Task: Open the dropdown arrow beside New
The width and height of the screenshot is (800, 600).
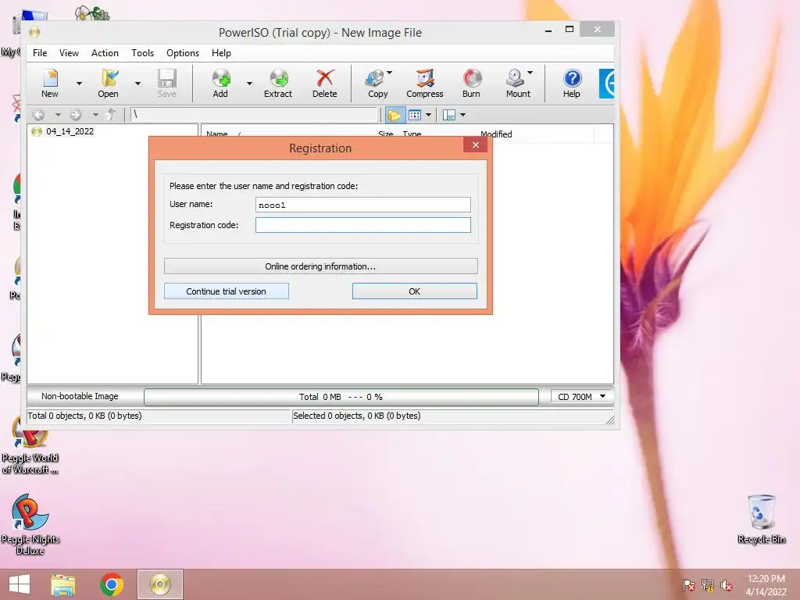Action: [79, 83]
